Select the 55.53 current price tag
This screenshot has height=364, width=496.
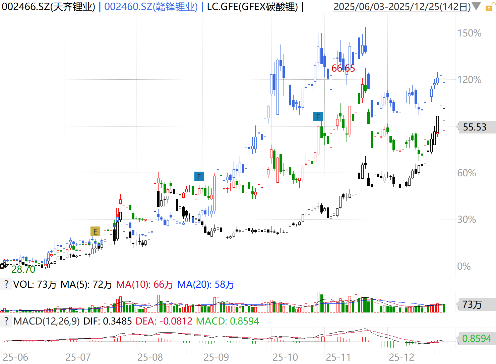click(474, 127)
